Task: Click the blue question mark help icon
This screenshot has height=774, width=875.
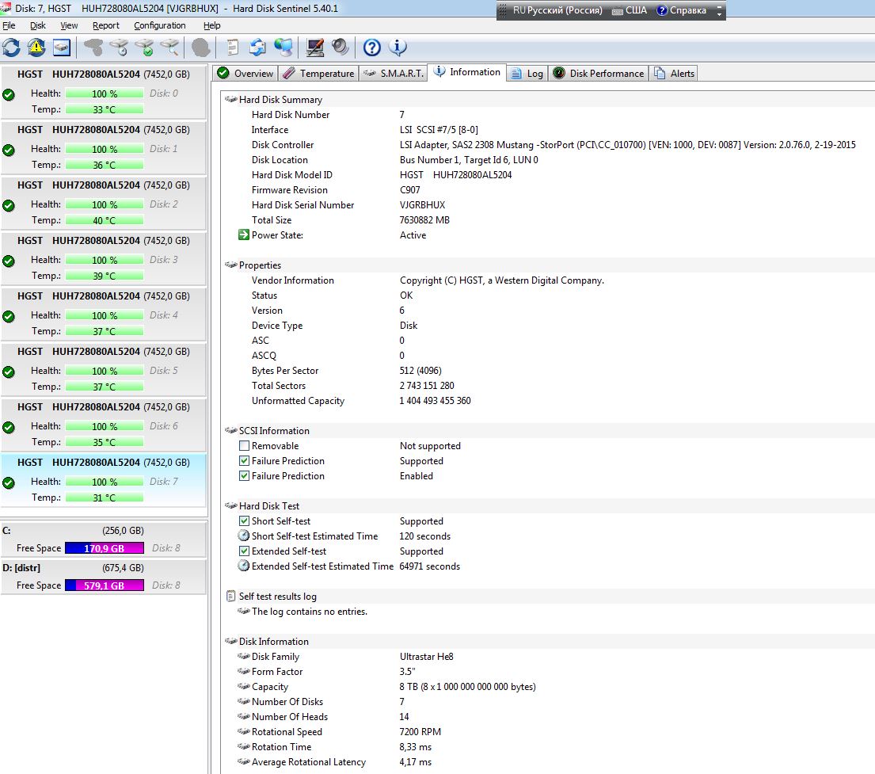Action: click(371, 48)
